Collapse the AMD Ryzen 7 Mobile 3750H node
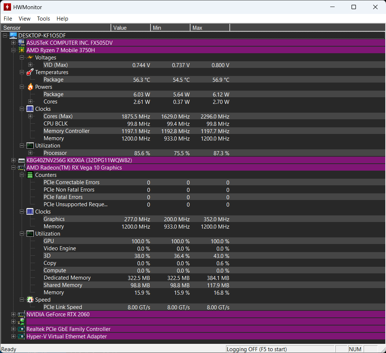386x353 pixels. tap(13, 50)
